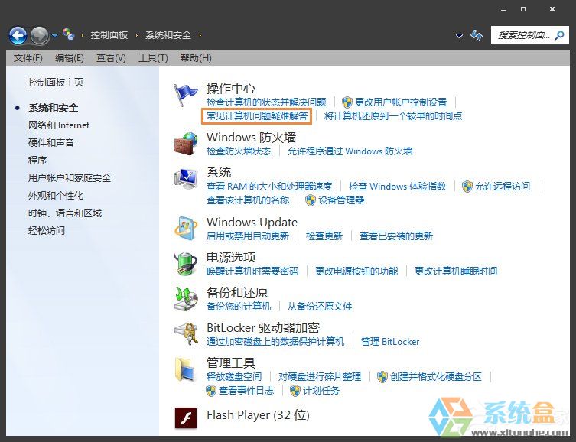
Task: Open 检查计算机的状态并解决问题
Action: point(266,102)
